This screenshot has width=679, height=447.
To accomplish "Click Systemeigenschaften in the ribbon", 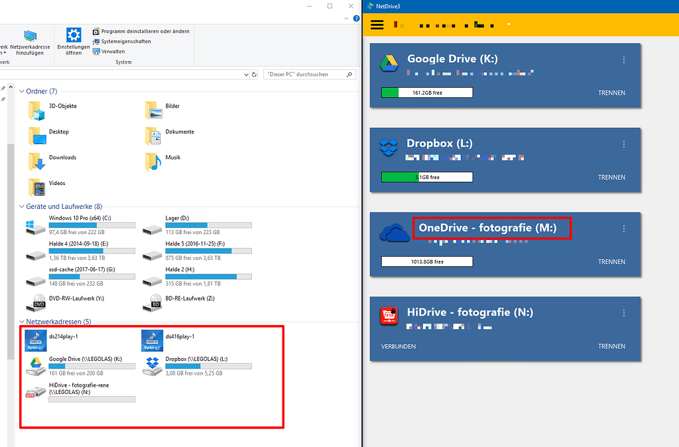I will [122, 41].
